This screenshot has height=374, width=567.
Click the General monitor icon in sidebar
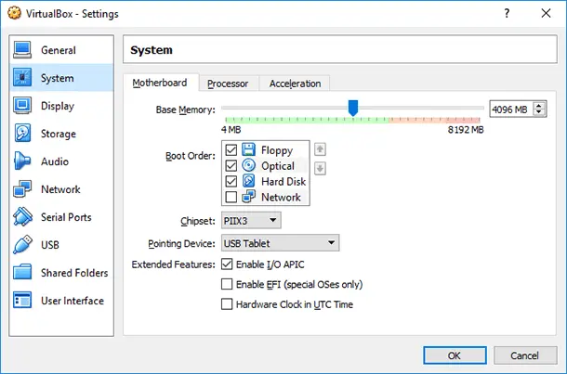pos(22,50)
